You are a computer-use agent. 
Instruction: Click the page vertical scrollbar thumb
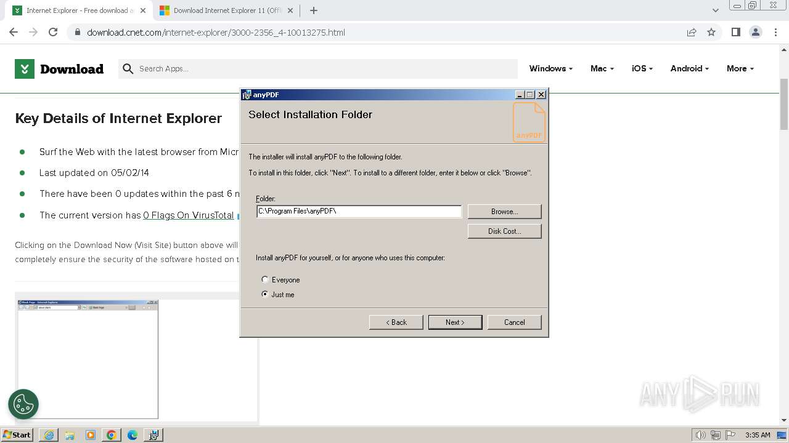tap(784, 105)
